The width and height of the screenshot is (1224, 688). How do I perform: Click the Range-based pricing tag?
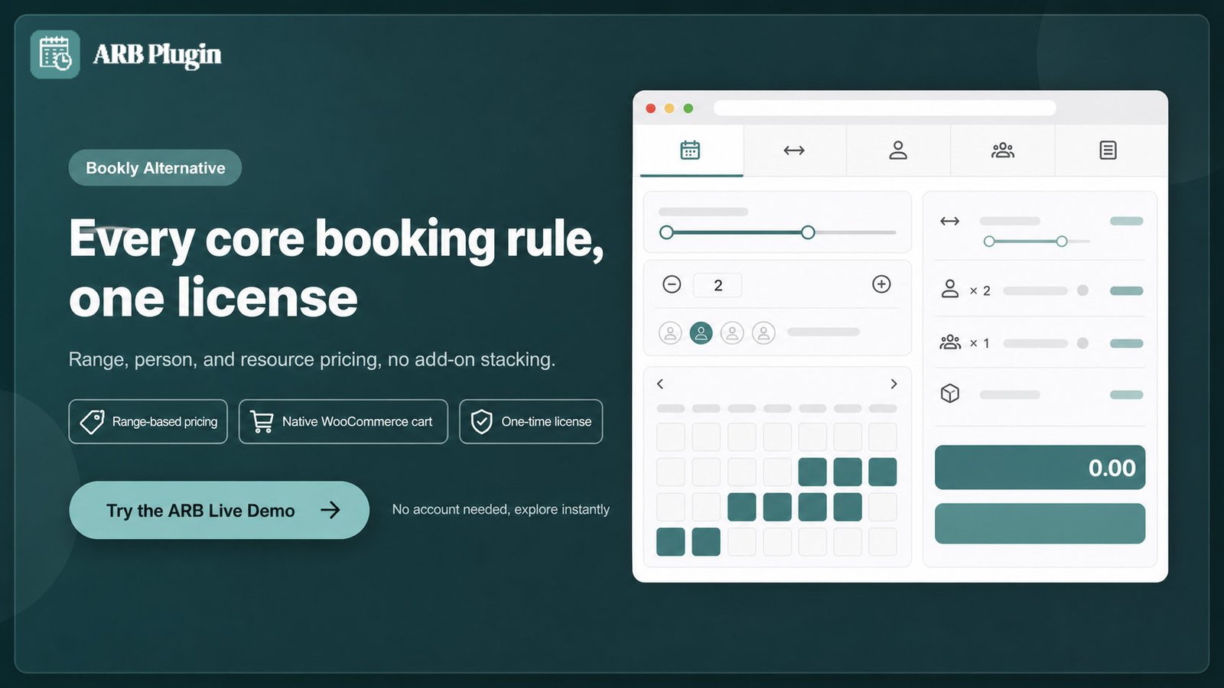coord(148,421)
